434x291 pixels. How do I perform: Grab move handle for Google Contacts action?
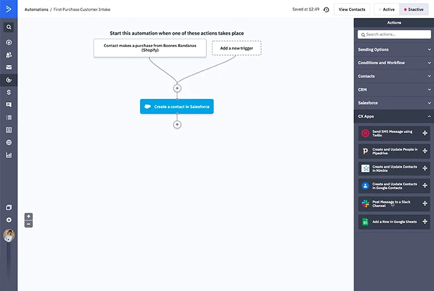coord(425,185)
